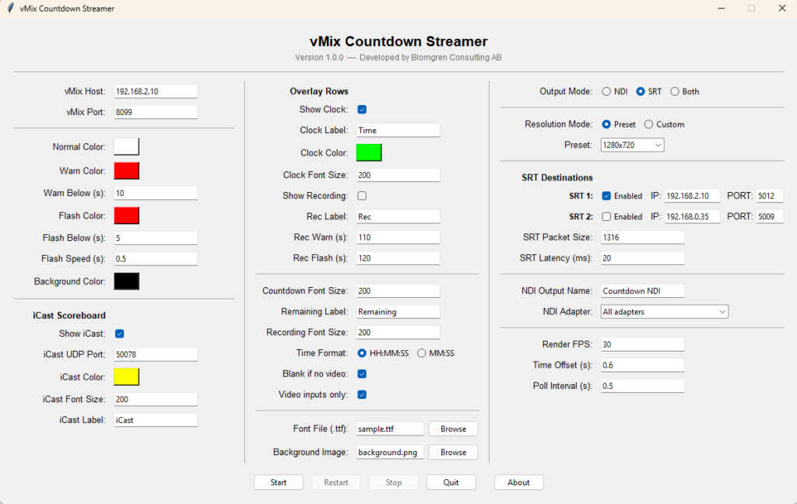Click the vMix Host input field

(156, 92)
